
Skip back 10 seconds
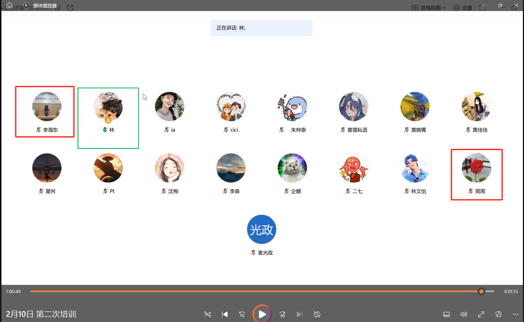coord(242,314)
